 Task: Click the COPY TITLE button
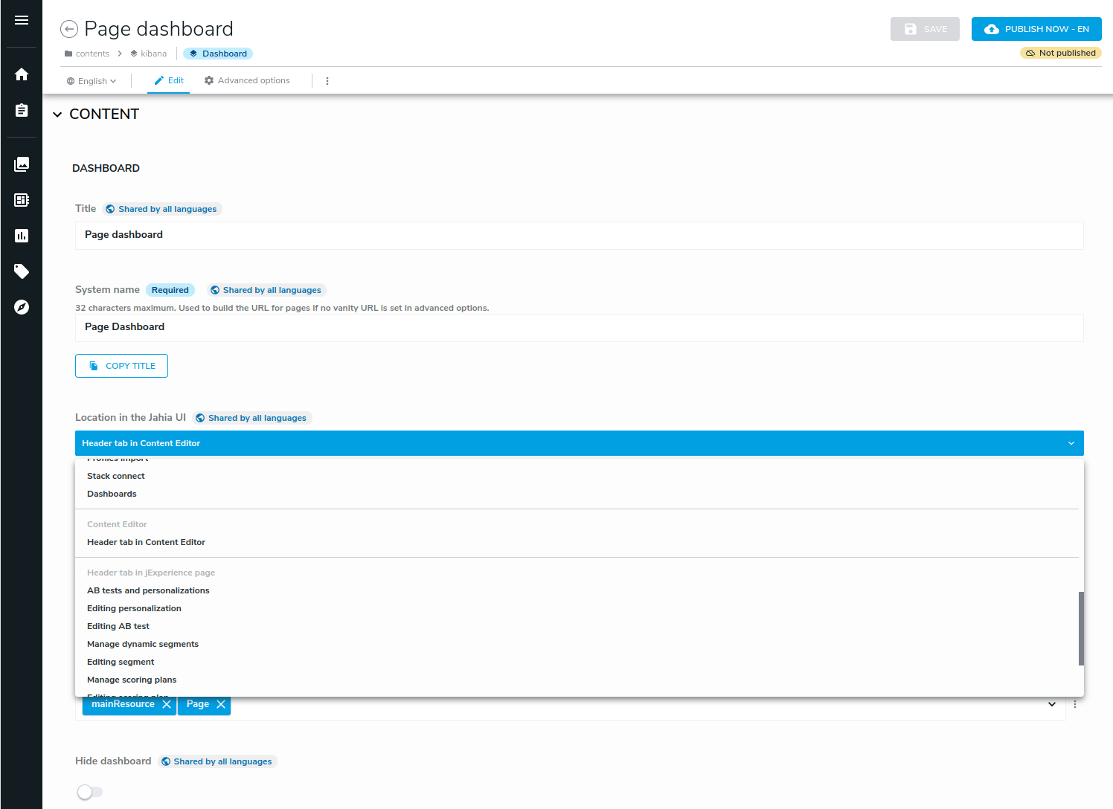click(x=121, y=365)
